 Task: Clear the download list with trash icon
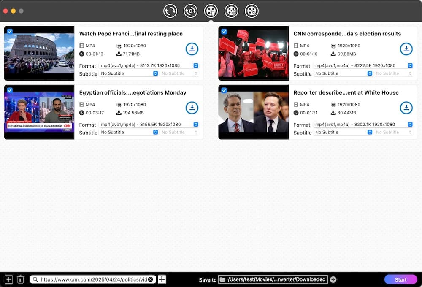click(x=21, y=279)
